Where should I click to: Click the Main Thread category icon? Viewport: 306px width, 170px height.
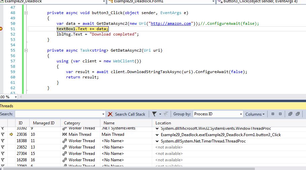(65, 134)
